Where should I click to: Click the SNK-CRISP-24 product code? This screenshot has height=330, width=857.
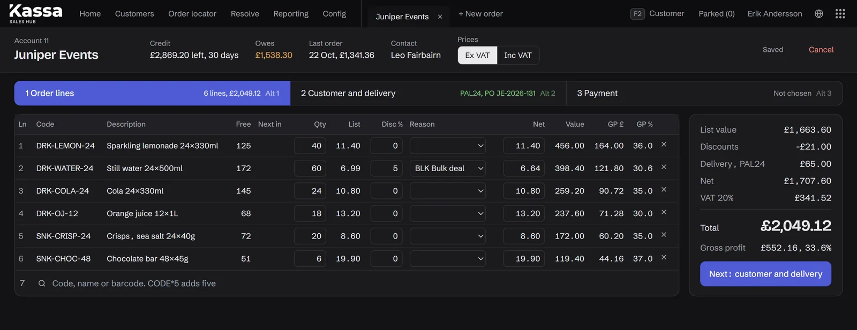point(63,236)
